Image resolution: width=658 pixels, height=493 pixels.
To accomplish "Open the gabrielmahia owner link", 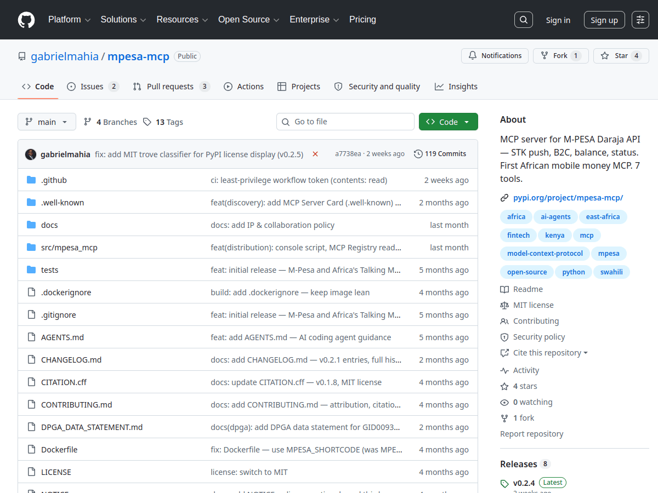I will 65,56.
